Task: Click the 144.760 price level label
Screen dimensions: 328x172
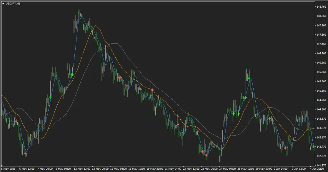Action: click(321, 100)
